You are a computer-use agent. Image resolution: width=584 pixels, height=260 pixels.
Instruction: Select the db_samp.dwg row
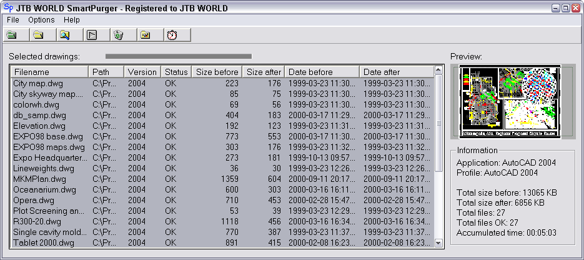(222, 115)
